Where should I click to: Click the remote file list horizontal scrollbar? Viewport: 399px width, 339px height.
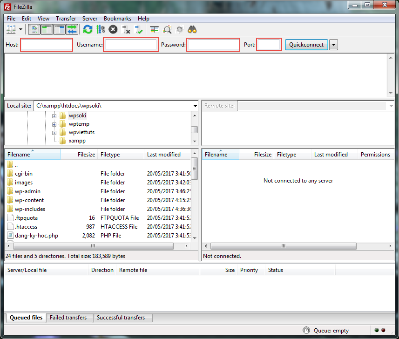coord(284,246)
